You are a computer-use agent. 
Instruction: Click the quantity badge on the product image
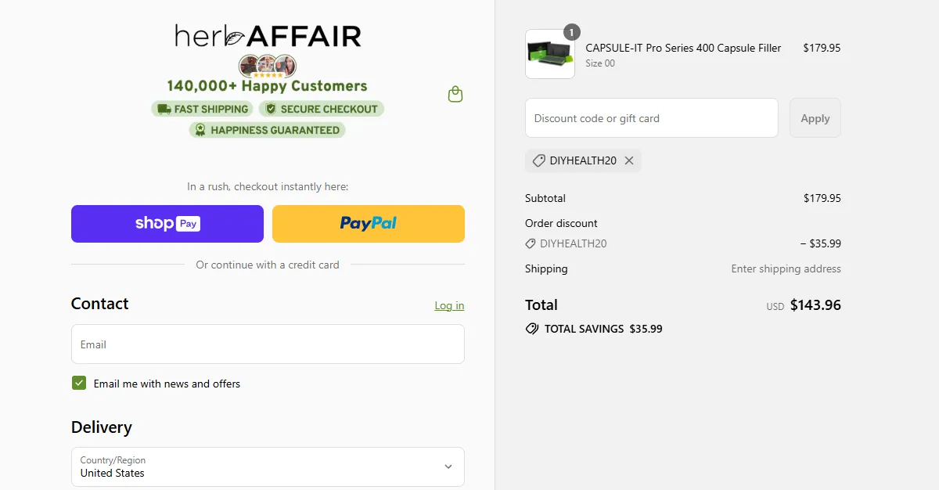coord(571,32)
